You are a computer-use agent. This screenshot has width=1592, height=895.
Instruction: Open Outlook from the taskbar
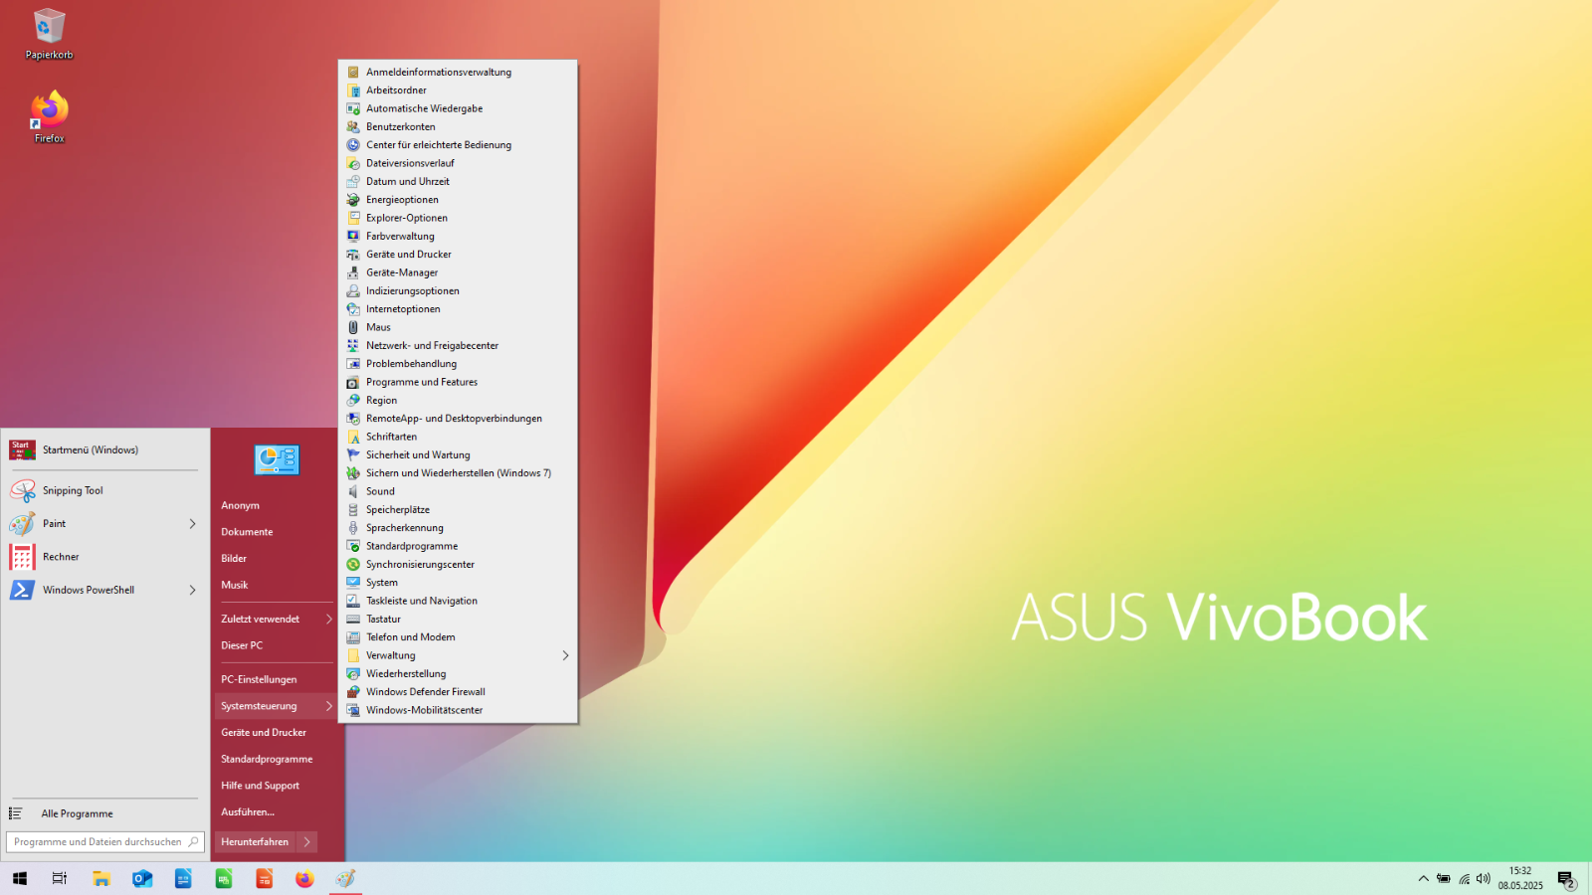142,878
